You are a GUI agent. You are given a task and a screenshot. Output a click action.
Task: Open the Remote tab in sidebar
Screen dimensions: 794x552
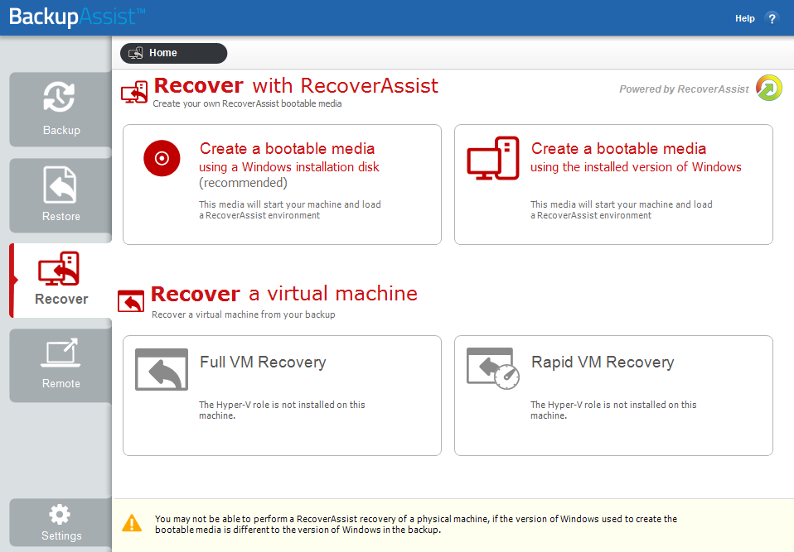coord(61,366)
